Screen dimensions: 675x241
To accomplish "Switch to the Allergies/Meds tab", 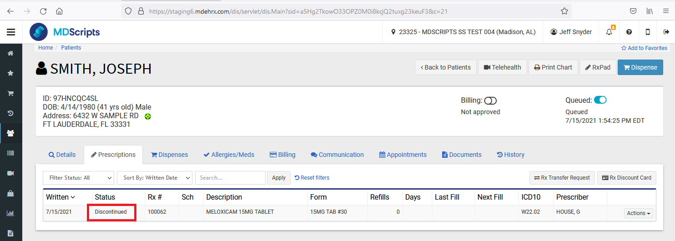I will 229,155.
